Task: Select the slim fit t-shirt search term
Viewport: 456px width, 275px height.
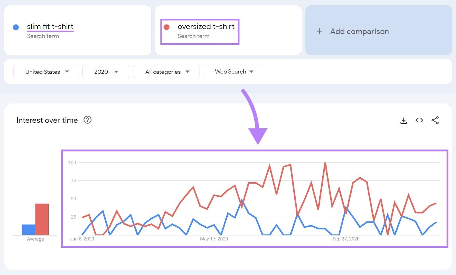Action: (x=50, y=26)
